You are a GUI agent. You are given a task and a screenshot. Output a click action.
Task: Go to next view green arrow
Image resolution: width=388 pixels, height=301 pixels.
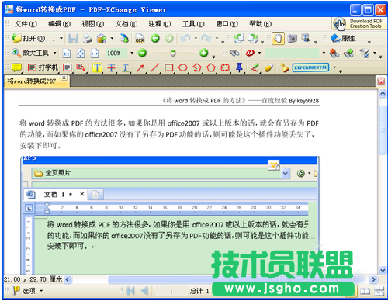[169, 39]
